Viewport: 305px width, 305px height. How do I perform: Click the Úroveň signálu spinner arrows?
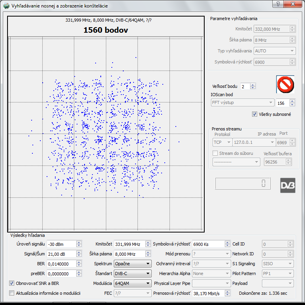coord(79,244)
